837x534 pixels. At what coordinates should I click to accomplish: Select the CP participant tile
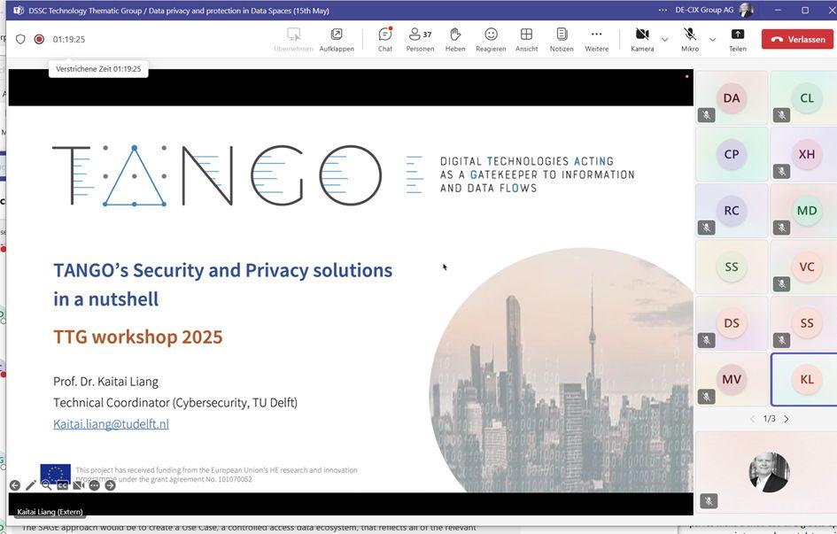pyautogui.click(x=732, y=154)
